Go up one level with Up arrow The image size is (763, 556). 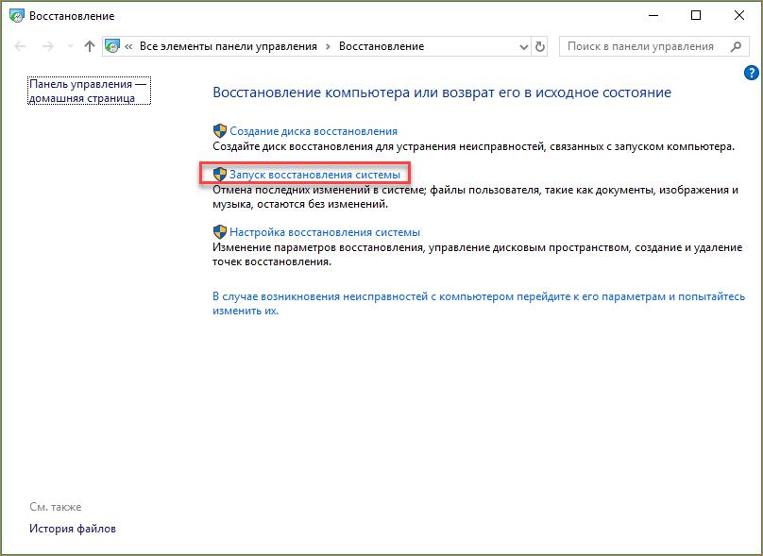click(x=89, y=46)
